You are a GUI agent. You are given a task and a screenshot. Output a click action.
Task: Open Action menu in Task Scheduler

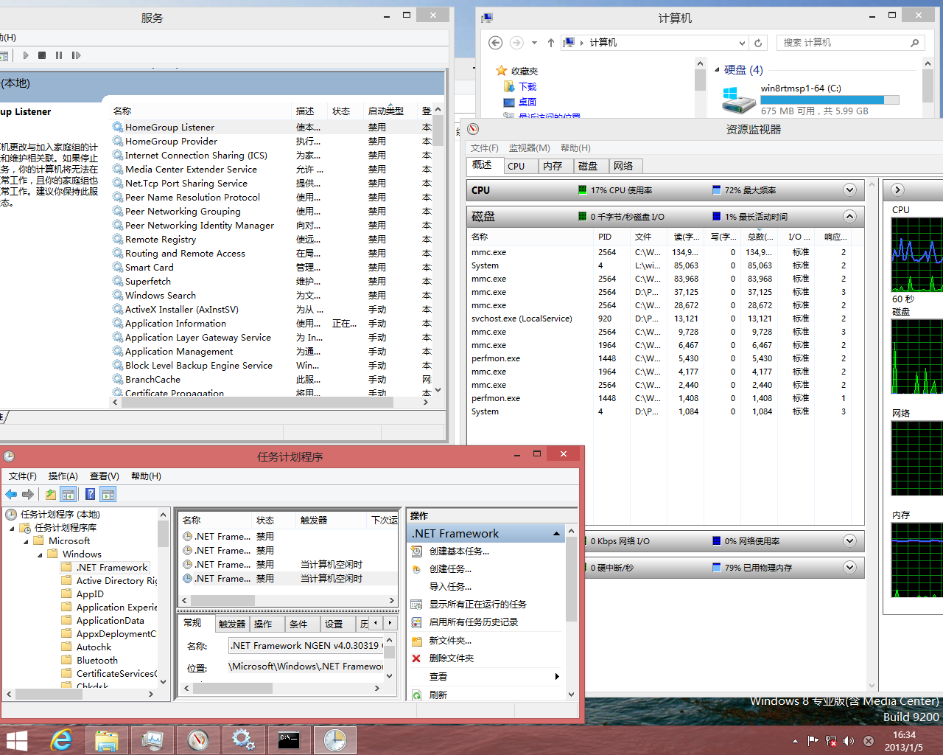(x=63, y=476)
